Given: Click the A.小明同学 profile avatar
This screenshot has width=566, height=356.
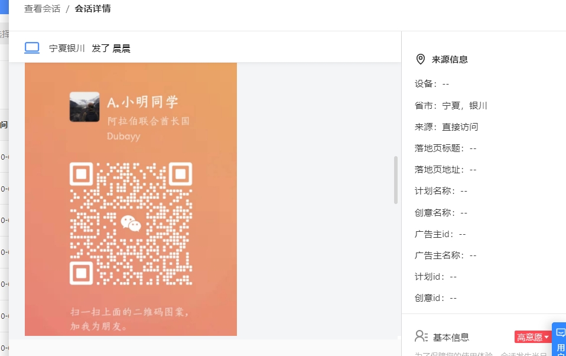Looking at the screenshot, I should pyautogui.click(x=84, y=107).
